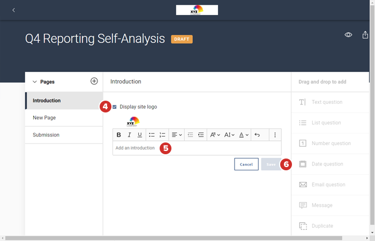
Task: Toggle bold formatting in the editor
Action: pos(119,135)
